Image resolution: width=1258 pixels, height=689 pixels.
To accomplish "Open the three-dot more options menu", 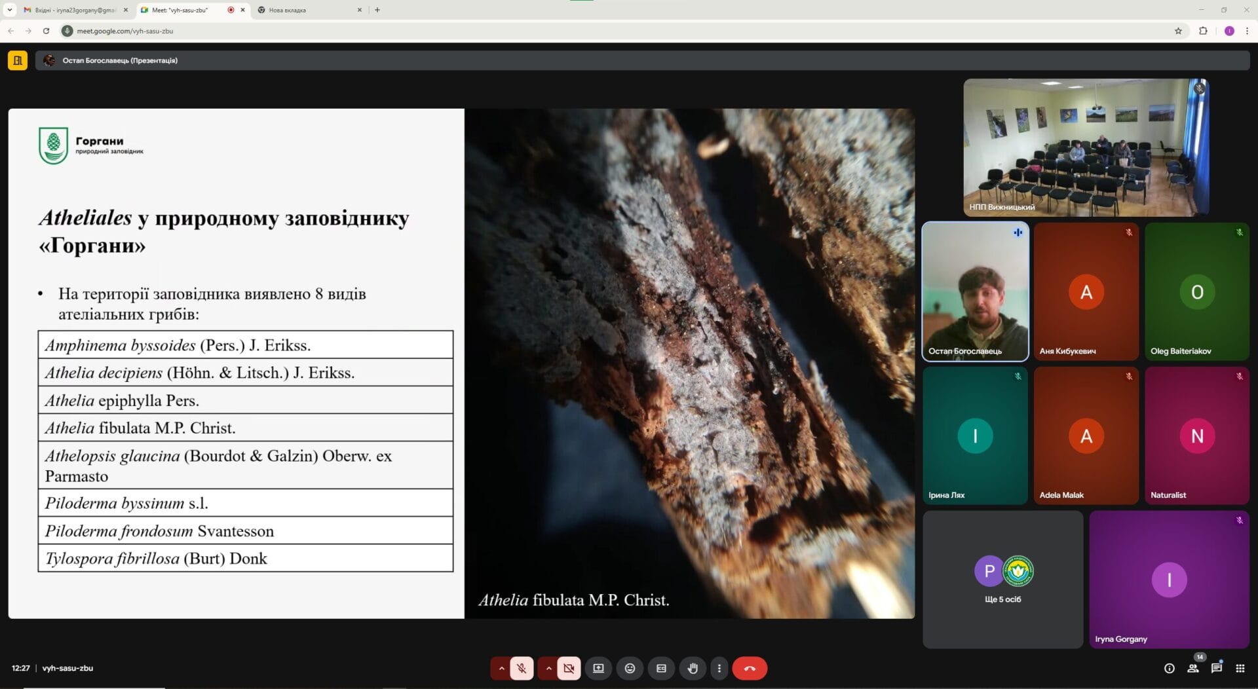I will (x=719, y=668).
